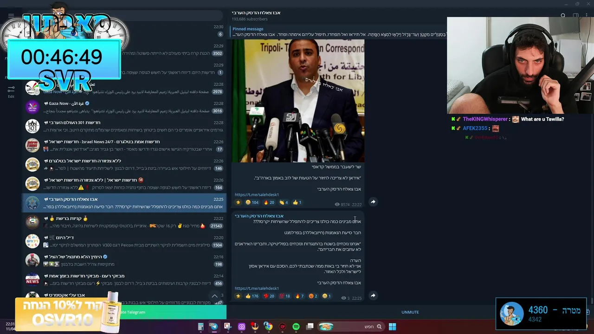Open the Windows Start menu
This screenshot has width=594, height=334.
tap(392, 327)
